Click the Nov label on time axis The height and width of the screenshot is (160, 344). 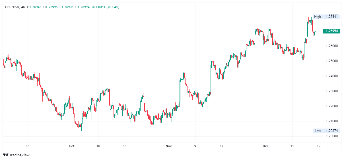click(169, 146)
